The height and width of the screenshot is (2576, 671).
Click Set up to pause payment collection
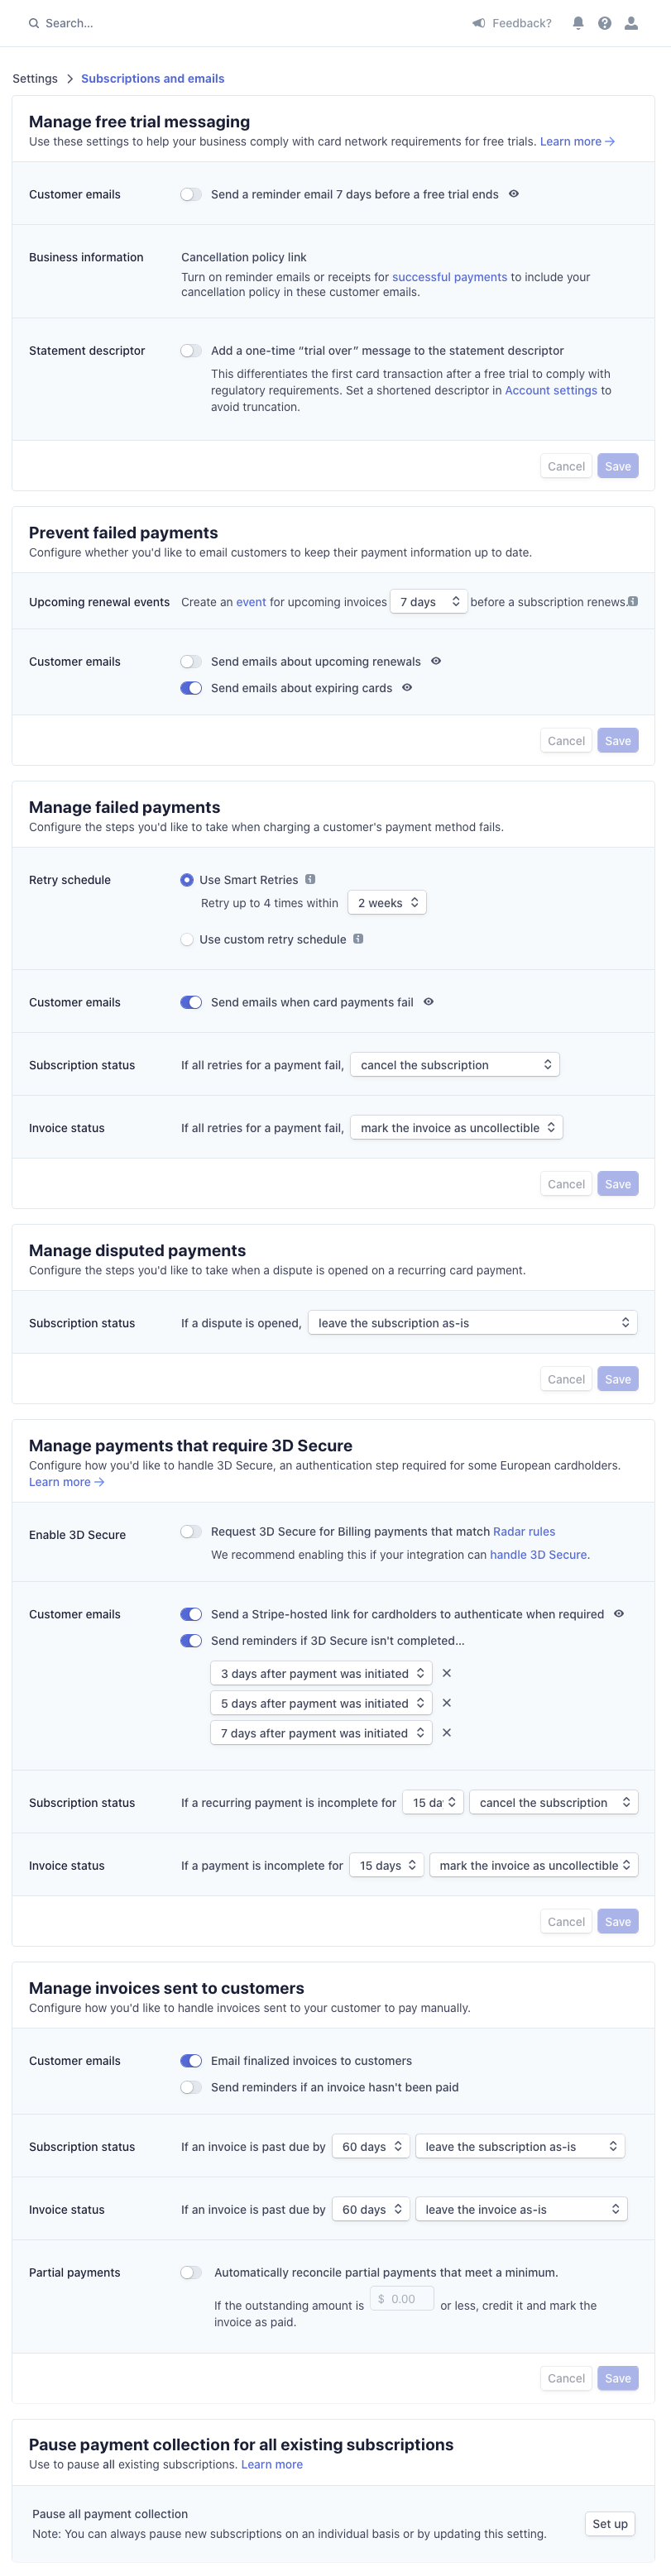coord(610,2524)
